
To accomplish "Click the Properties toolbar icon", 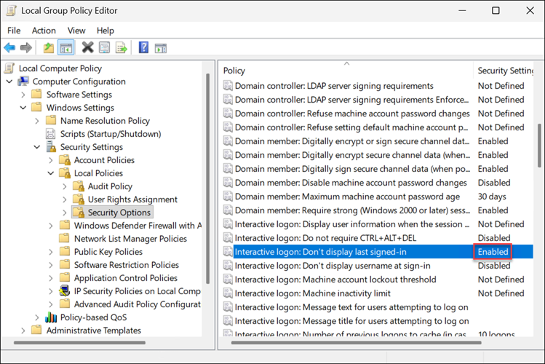I will pyautogui.click(x=104, y=47).
